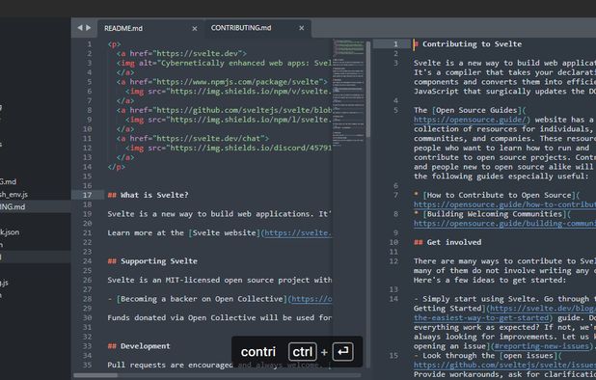Open the How to Contribute link URL
The width and height of the screenshot is (596, 380).
(x=504, y=204)
